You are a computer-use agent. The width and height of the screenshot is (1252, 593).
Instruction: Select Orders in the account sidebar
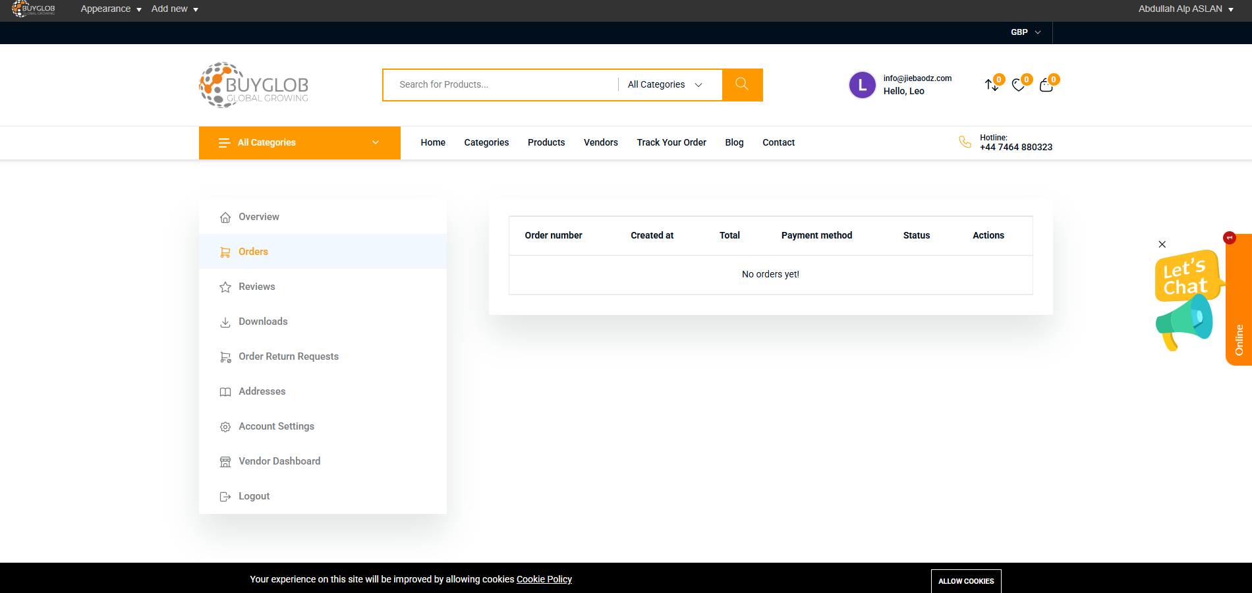pyautogui.click(x=323, y=252)
